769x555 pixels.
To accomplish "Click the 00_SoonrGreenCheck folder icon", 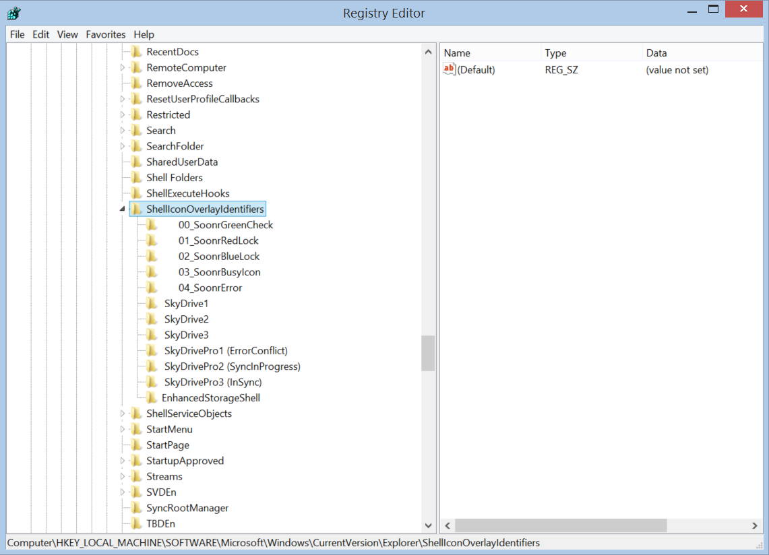I will [152, 225].
